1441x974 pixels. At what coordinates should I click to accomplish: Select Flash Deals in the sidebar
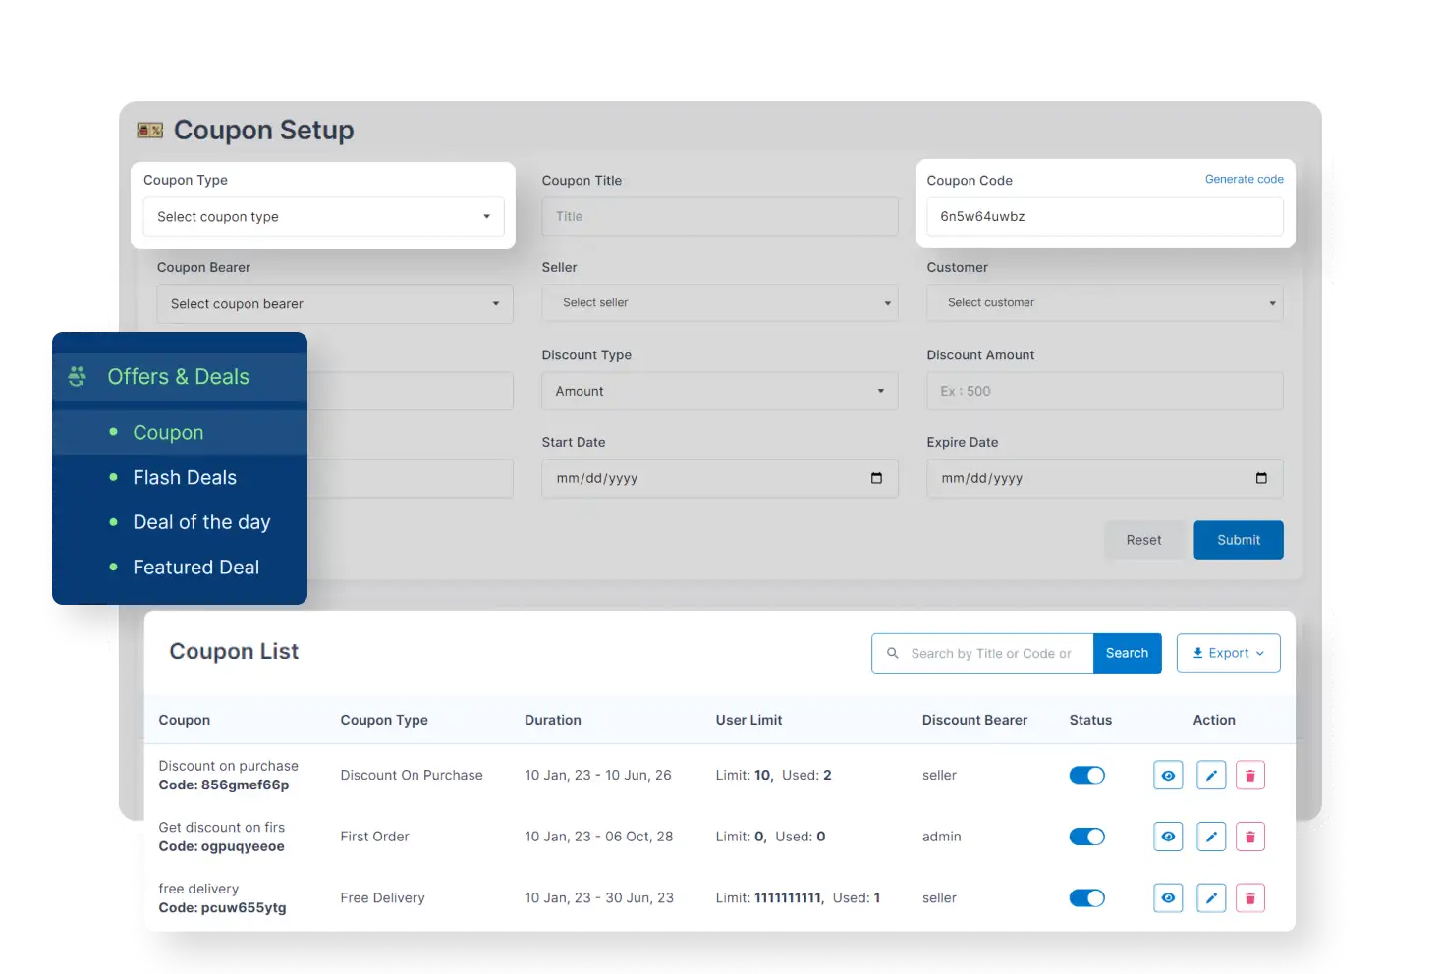[185, 477]
